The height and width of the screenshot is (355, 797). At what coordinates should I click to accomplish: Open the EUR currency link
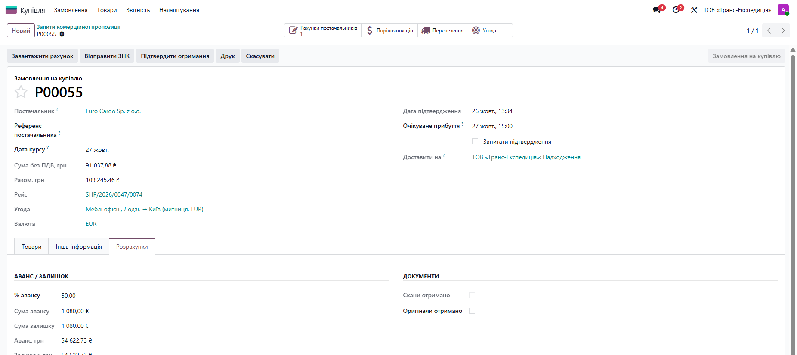click(x=91, y=224)
